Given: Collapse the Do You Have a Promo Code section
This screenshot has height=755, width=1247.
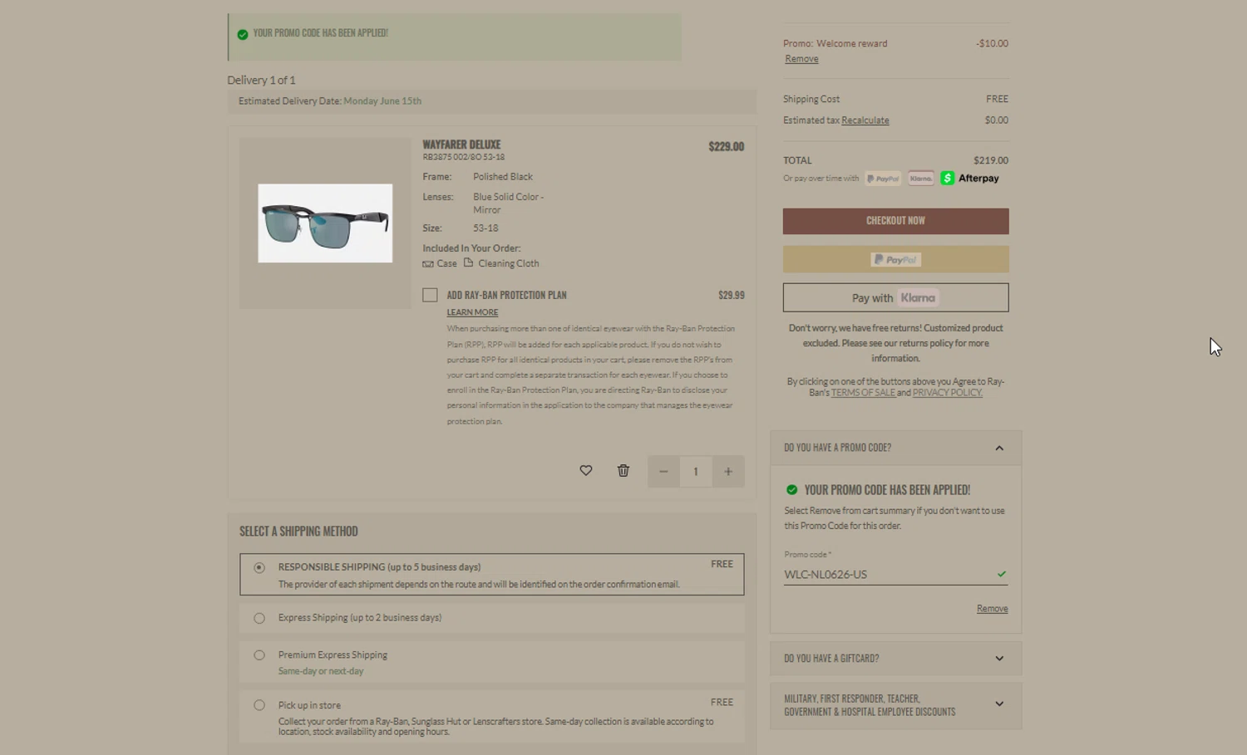Looking at the screenshot, I should coord(895,448).
